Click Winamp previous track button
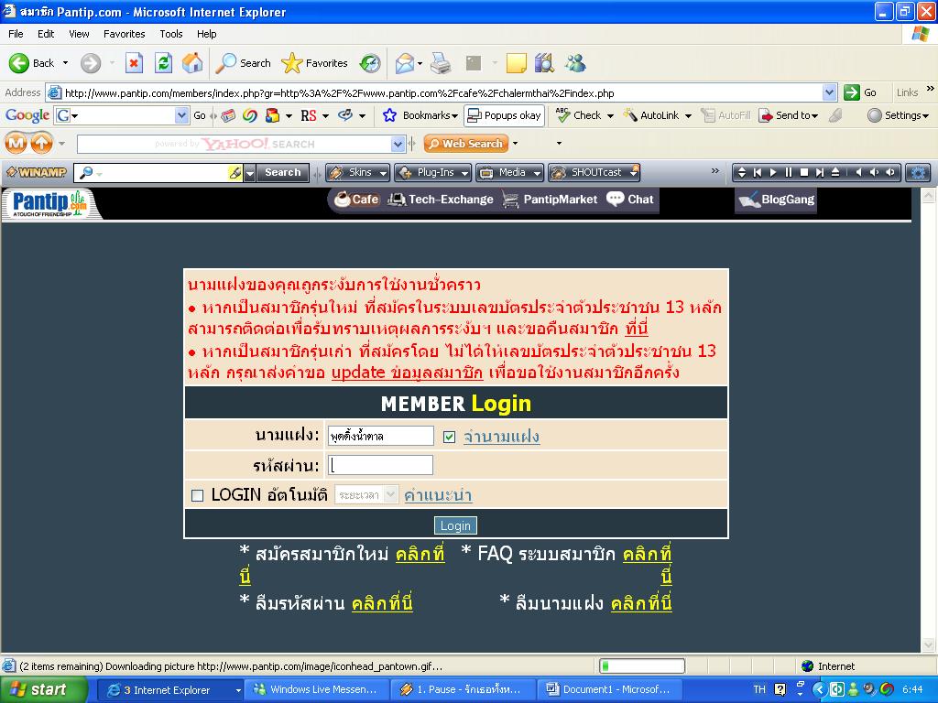The image size is (938, 703). tap(758, 172)
